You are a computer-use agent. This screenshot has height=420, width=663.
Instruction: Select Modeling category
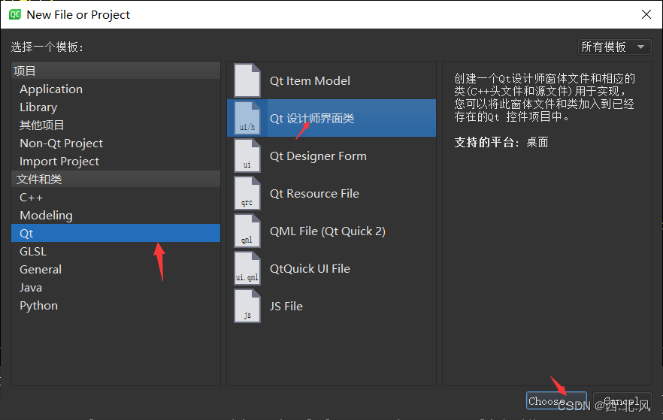tap(116, 216)
